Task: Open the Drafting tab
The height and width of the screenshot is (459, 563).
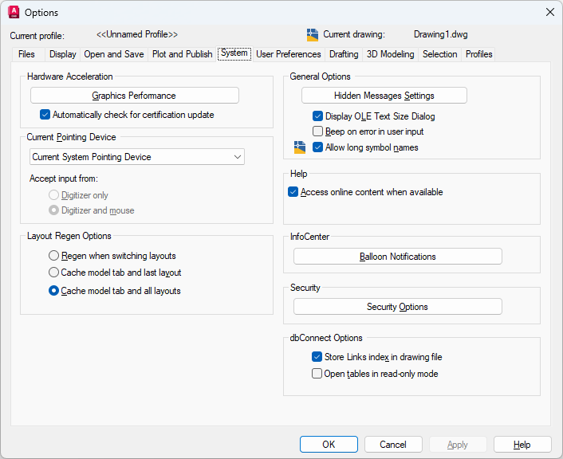Action: point(344,54)
